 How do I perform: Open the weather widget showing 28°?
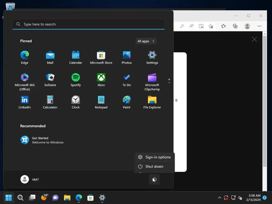44,197
